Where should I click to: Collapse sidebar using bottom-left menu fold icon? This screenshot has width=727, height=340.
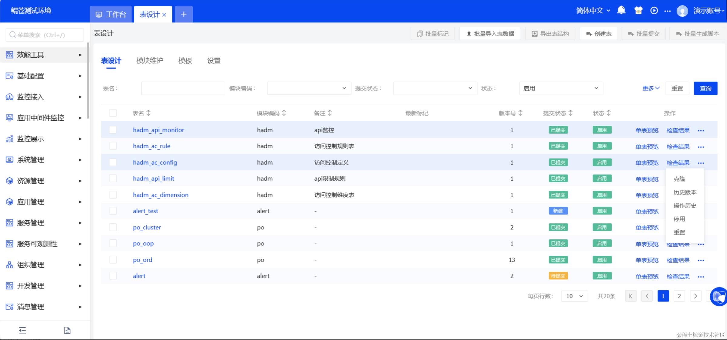click(x=22, y=330)
